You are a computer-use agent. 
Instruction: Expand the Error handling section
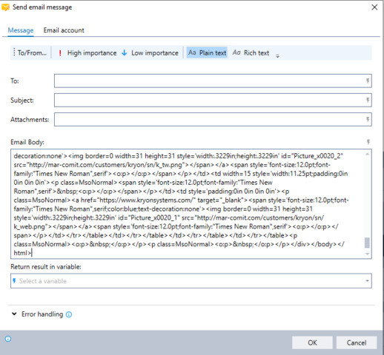point(14,314)
